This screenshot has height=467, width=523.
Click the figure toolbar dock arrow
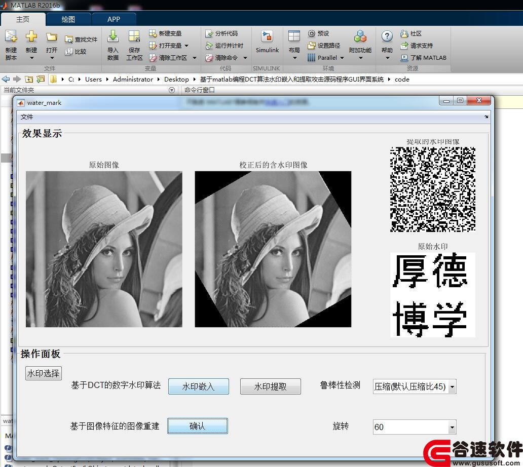point(487,116)
